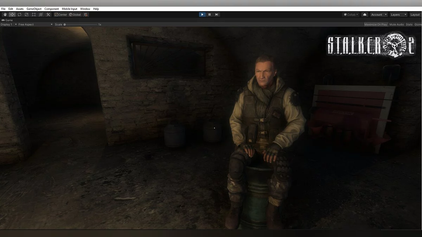The height and width of the screenshot is (237, 422).
Task: Open the Component menu
Action: point(52,9)
